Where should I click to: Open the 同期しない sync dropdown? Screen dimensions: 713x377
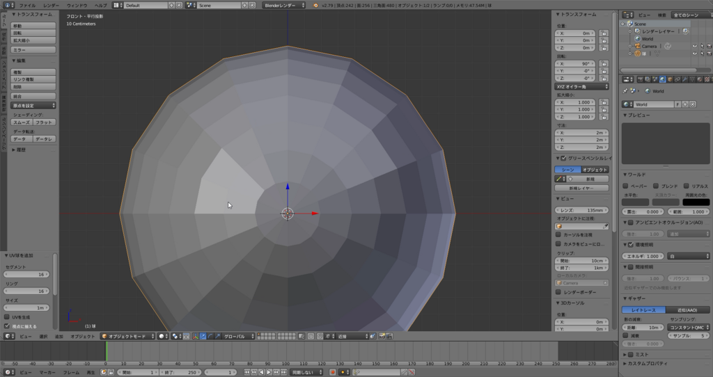(x=307, y=372)
